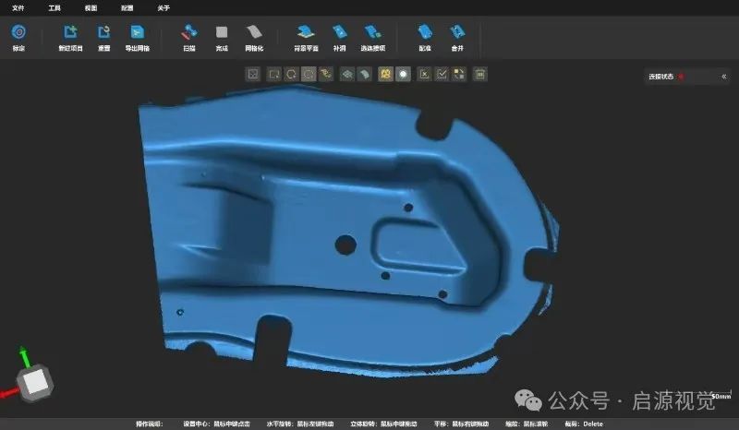The width and height of the screenshot is (739, 430).
Task: Click the 标定 calibration icon
Action: pos(18,34)
